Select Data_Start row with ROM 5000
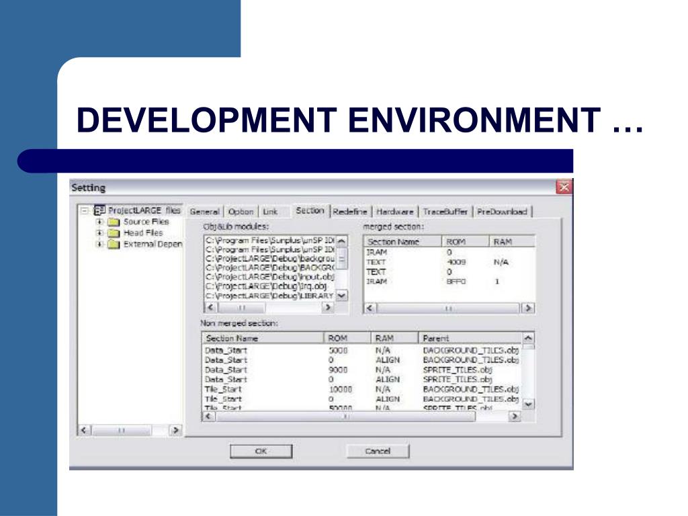688x516 pixels. 362,350
